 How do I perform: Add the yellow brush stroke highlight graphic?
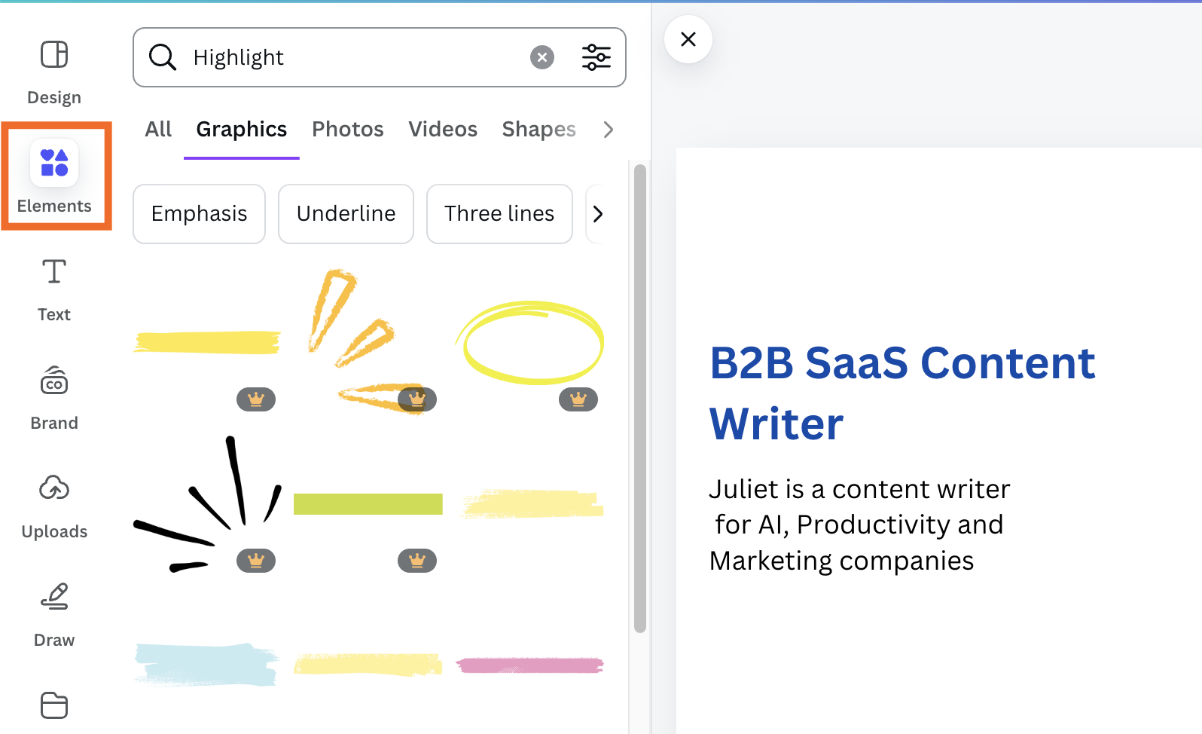tap(207, 342)
